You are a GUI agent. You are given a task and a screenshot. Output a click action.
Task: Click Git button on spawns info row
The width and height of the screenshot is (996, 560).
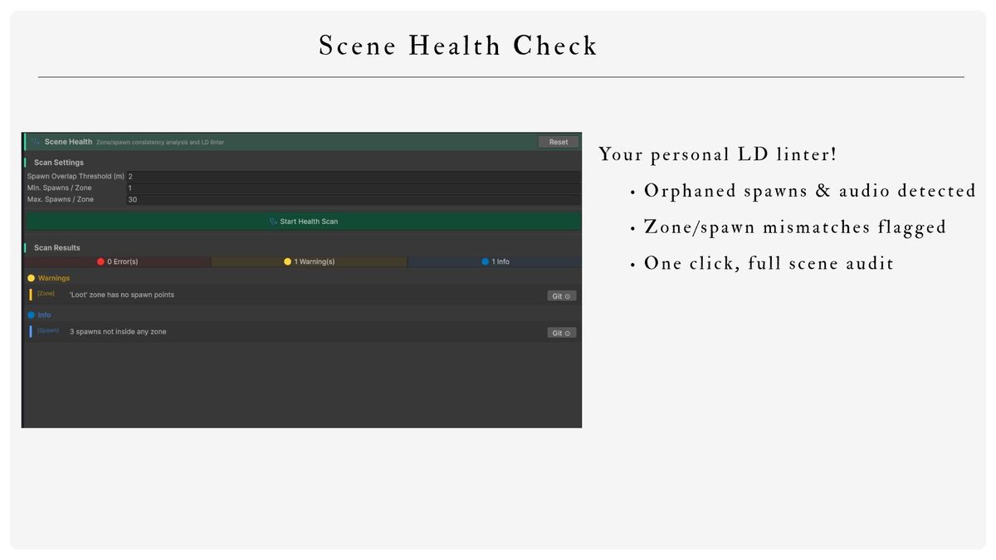(x=562, y=333)
